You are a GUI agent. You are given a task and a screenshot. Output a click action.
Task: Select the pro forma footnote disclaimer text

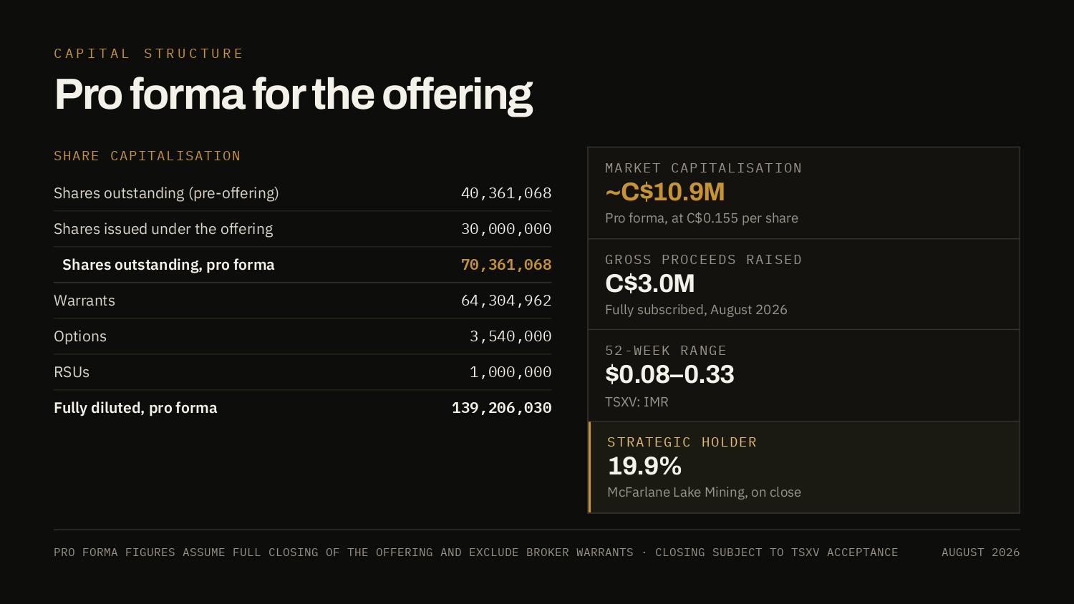(475, 552)
